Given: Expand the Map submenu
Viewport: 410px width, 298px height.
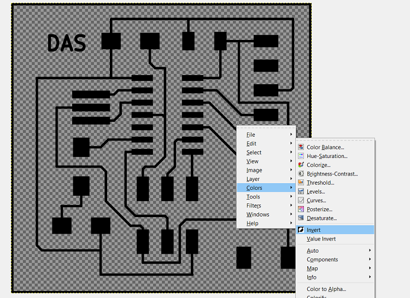Looking at the screenshot, I should [336, 268].
